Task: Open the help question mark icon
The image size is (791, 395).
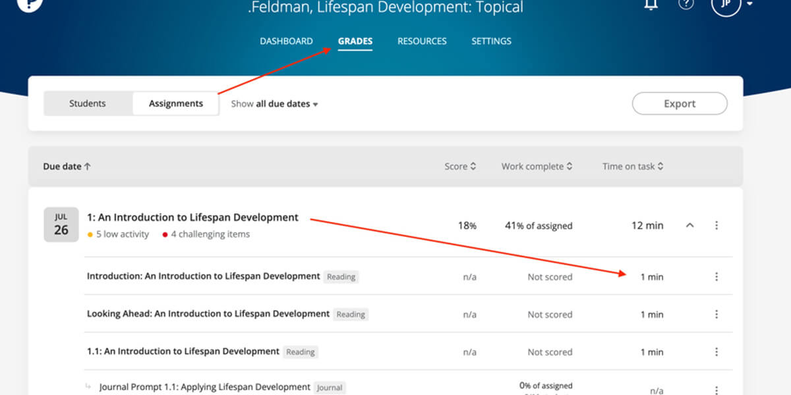Action: point(686,4)
